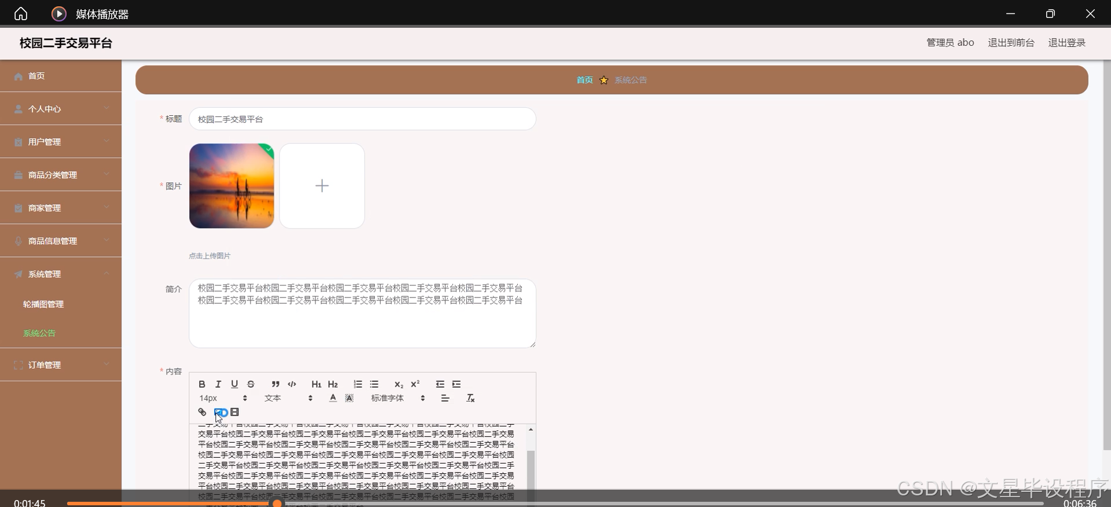1111x507 pixels.
Task: Increase indent in the editor
Action: 456,384
